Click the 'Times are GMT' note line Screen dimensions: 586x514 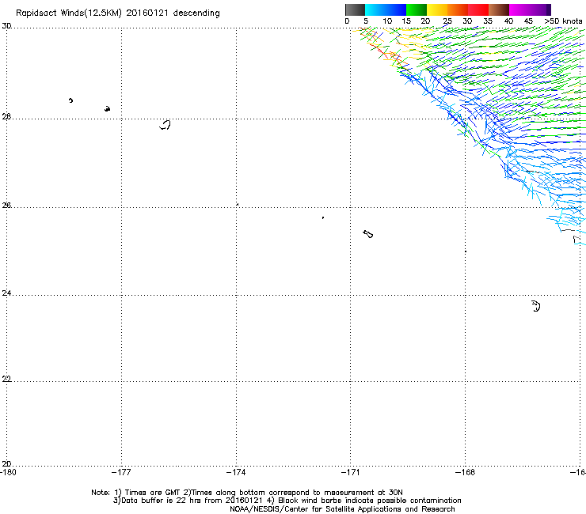(x=247, y=493)
